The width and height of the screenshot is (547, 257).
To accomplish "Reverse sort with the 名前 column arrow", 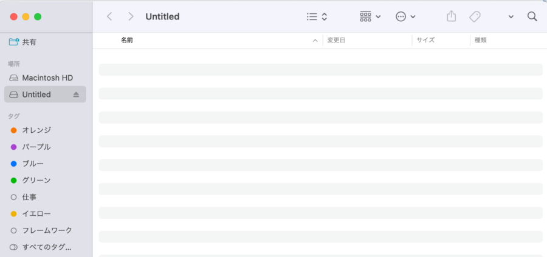I will point(315,41).
